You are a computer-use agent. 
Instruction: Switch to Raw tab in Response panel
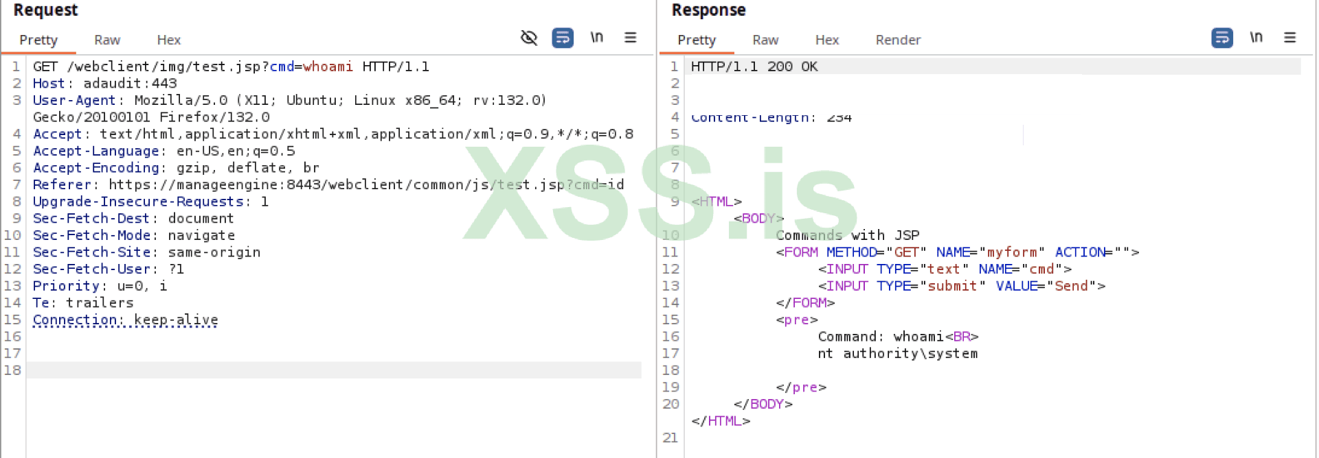pyautogui.click(x=765, y=40)
